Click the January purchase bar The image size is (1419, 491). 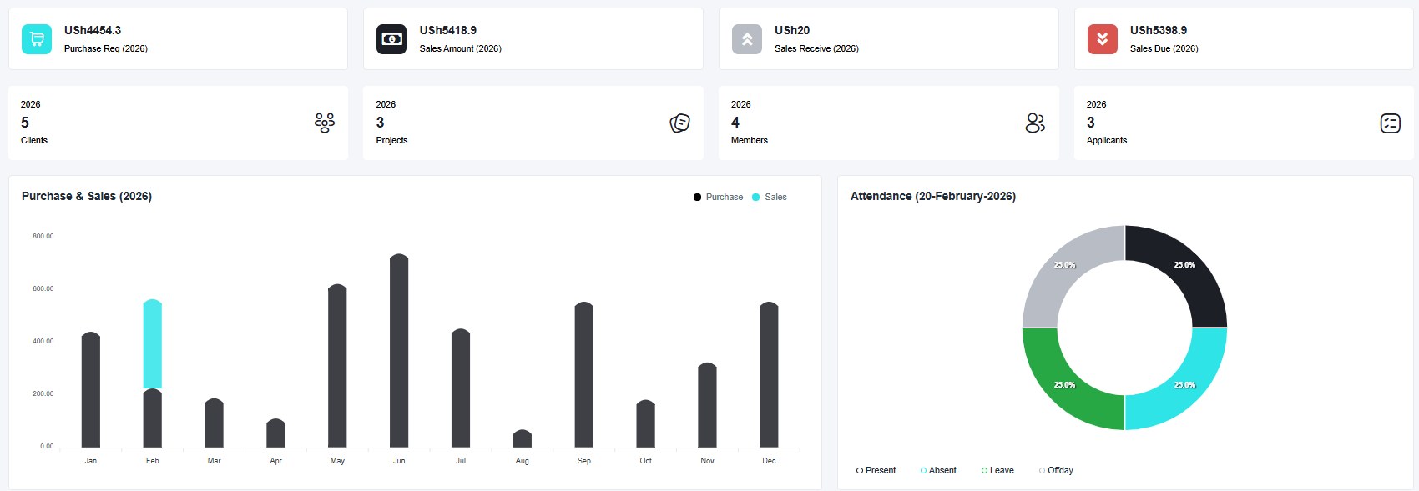[x=91, y=390]
